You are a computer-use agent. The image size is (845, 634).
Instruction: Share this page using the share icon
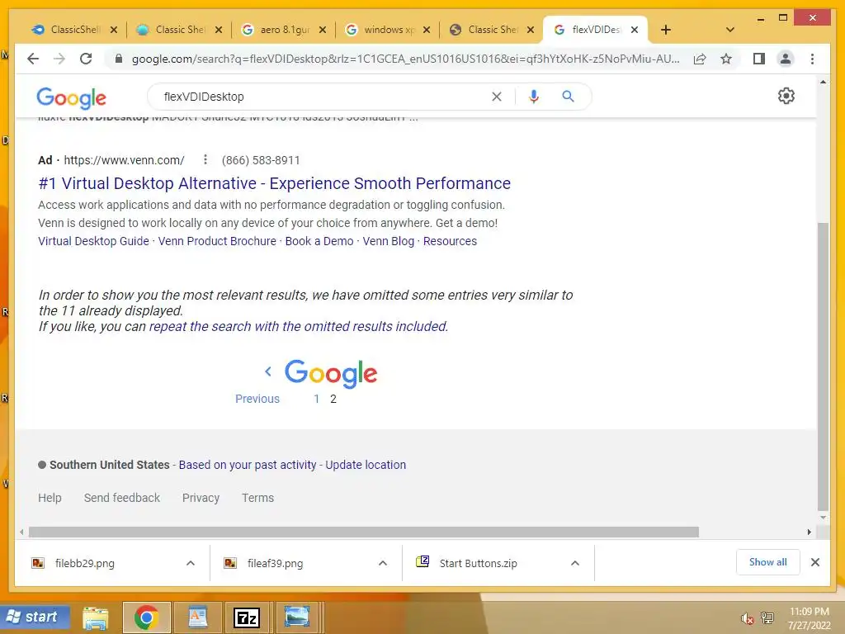pyautogui.click(x=700, y=59)
